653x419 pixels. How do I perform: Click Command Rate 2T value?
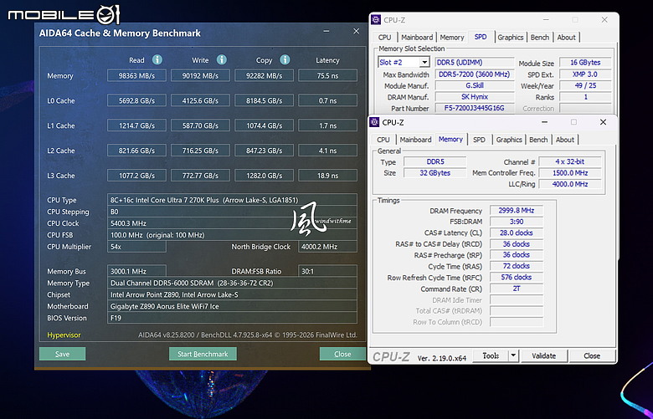coord(517,289)
